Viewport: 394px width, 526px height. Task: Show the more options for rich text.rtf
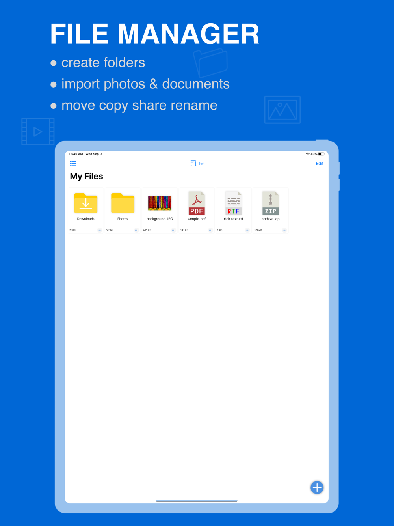[247, 230]
